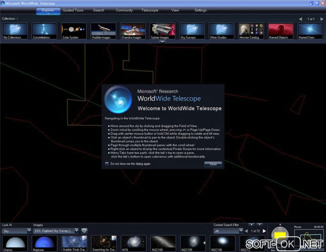Open the Other Studies folder

pyautogui.click(x=221, y=31)
